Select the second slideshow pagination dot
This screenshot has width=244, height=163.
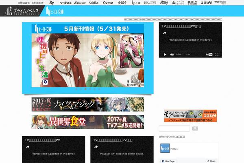click(x=81, y=89)
